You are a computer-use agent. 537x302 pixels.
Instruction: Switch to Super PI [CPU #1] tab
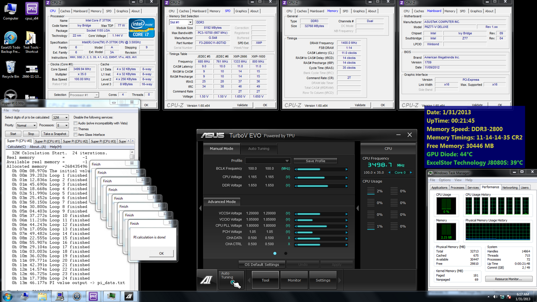pyautogui.click(x=48, y=141)
